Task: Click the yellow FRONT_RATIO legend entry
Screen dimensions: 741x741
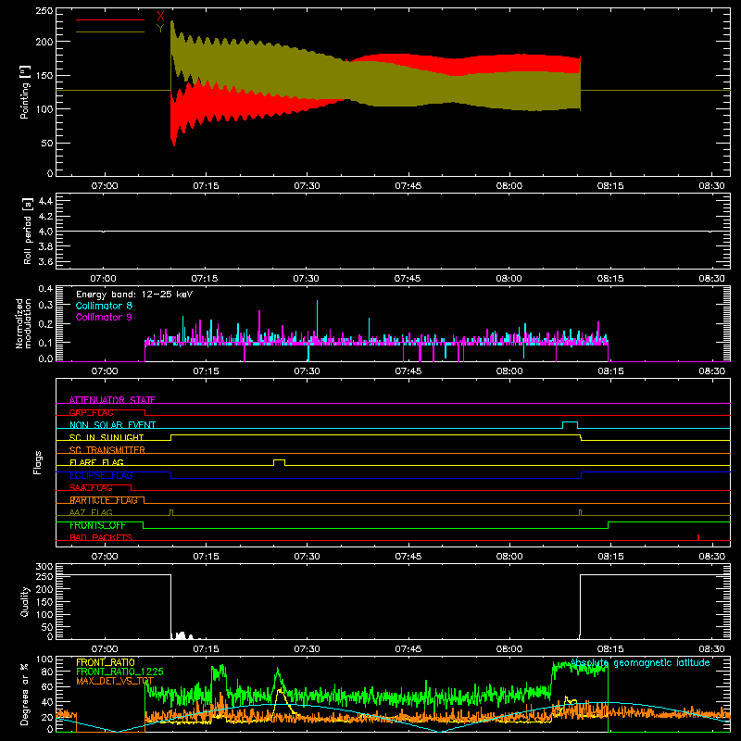Action: pos(106,662)
